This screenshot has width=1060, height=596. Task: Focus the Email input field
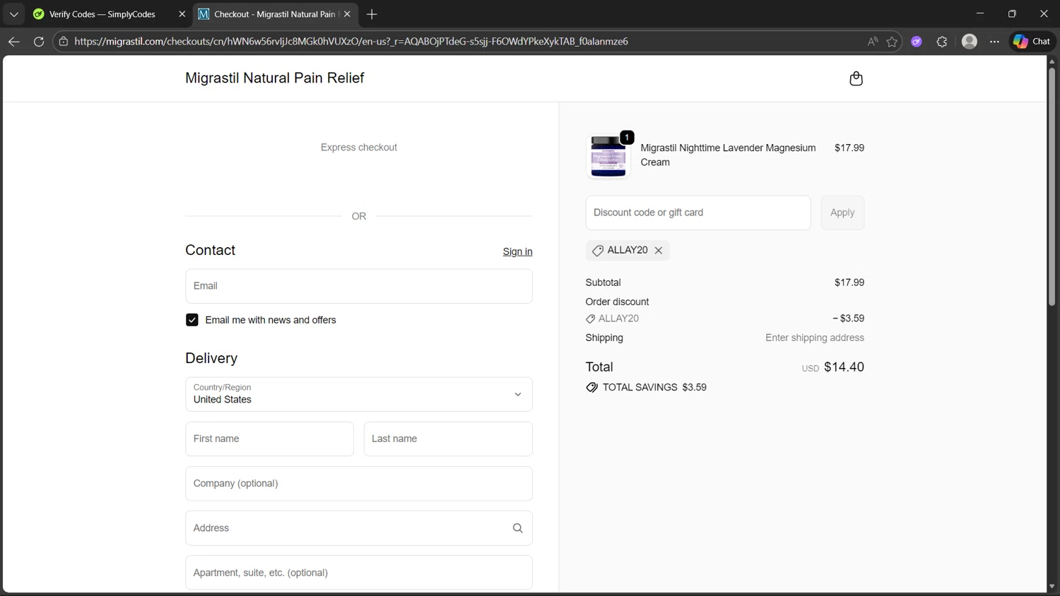(359, 286)
